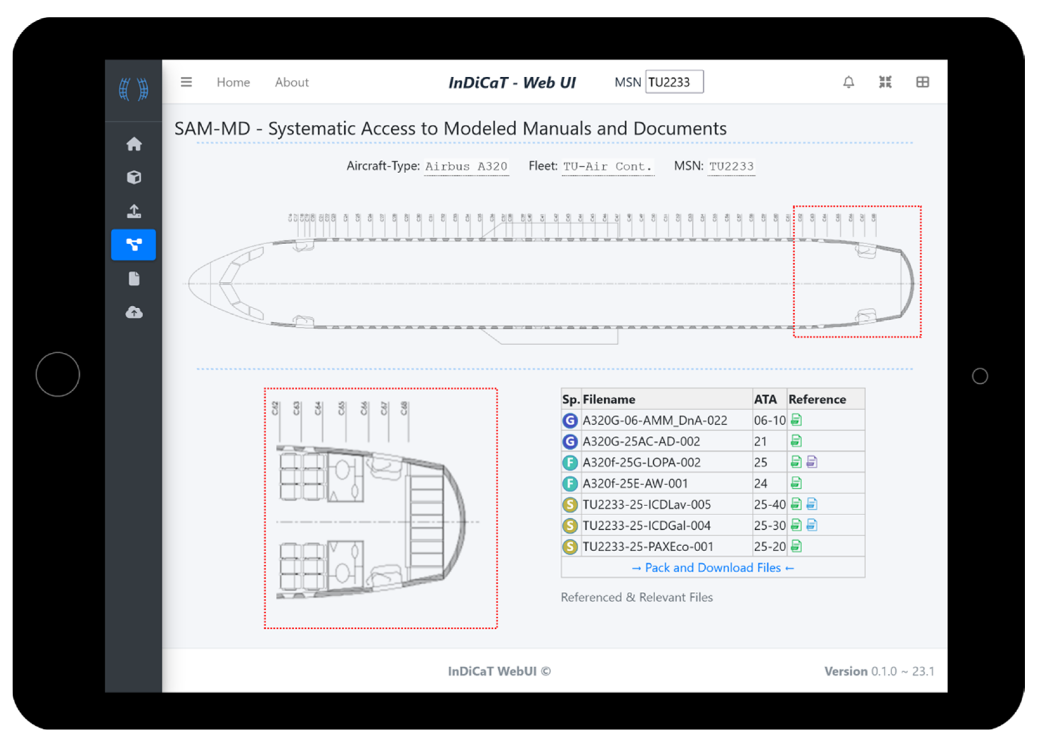This screenshot has width=1042, height=744.
Task: Click the zoomed rear cabin layout thumbnail
Action: point(381,509)
